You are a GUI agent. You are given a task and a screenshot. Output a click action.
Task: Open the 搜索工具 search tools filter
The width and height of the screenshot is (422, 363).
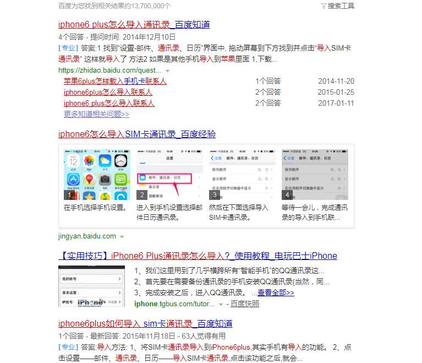tap(338, 6)
